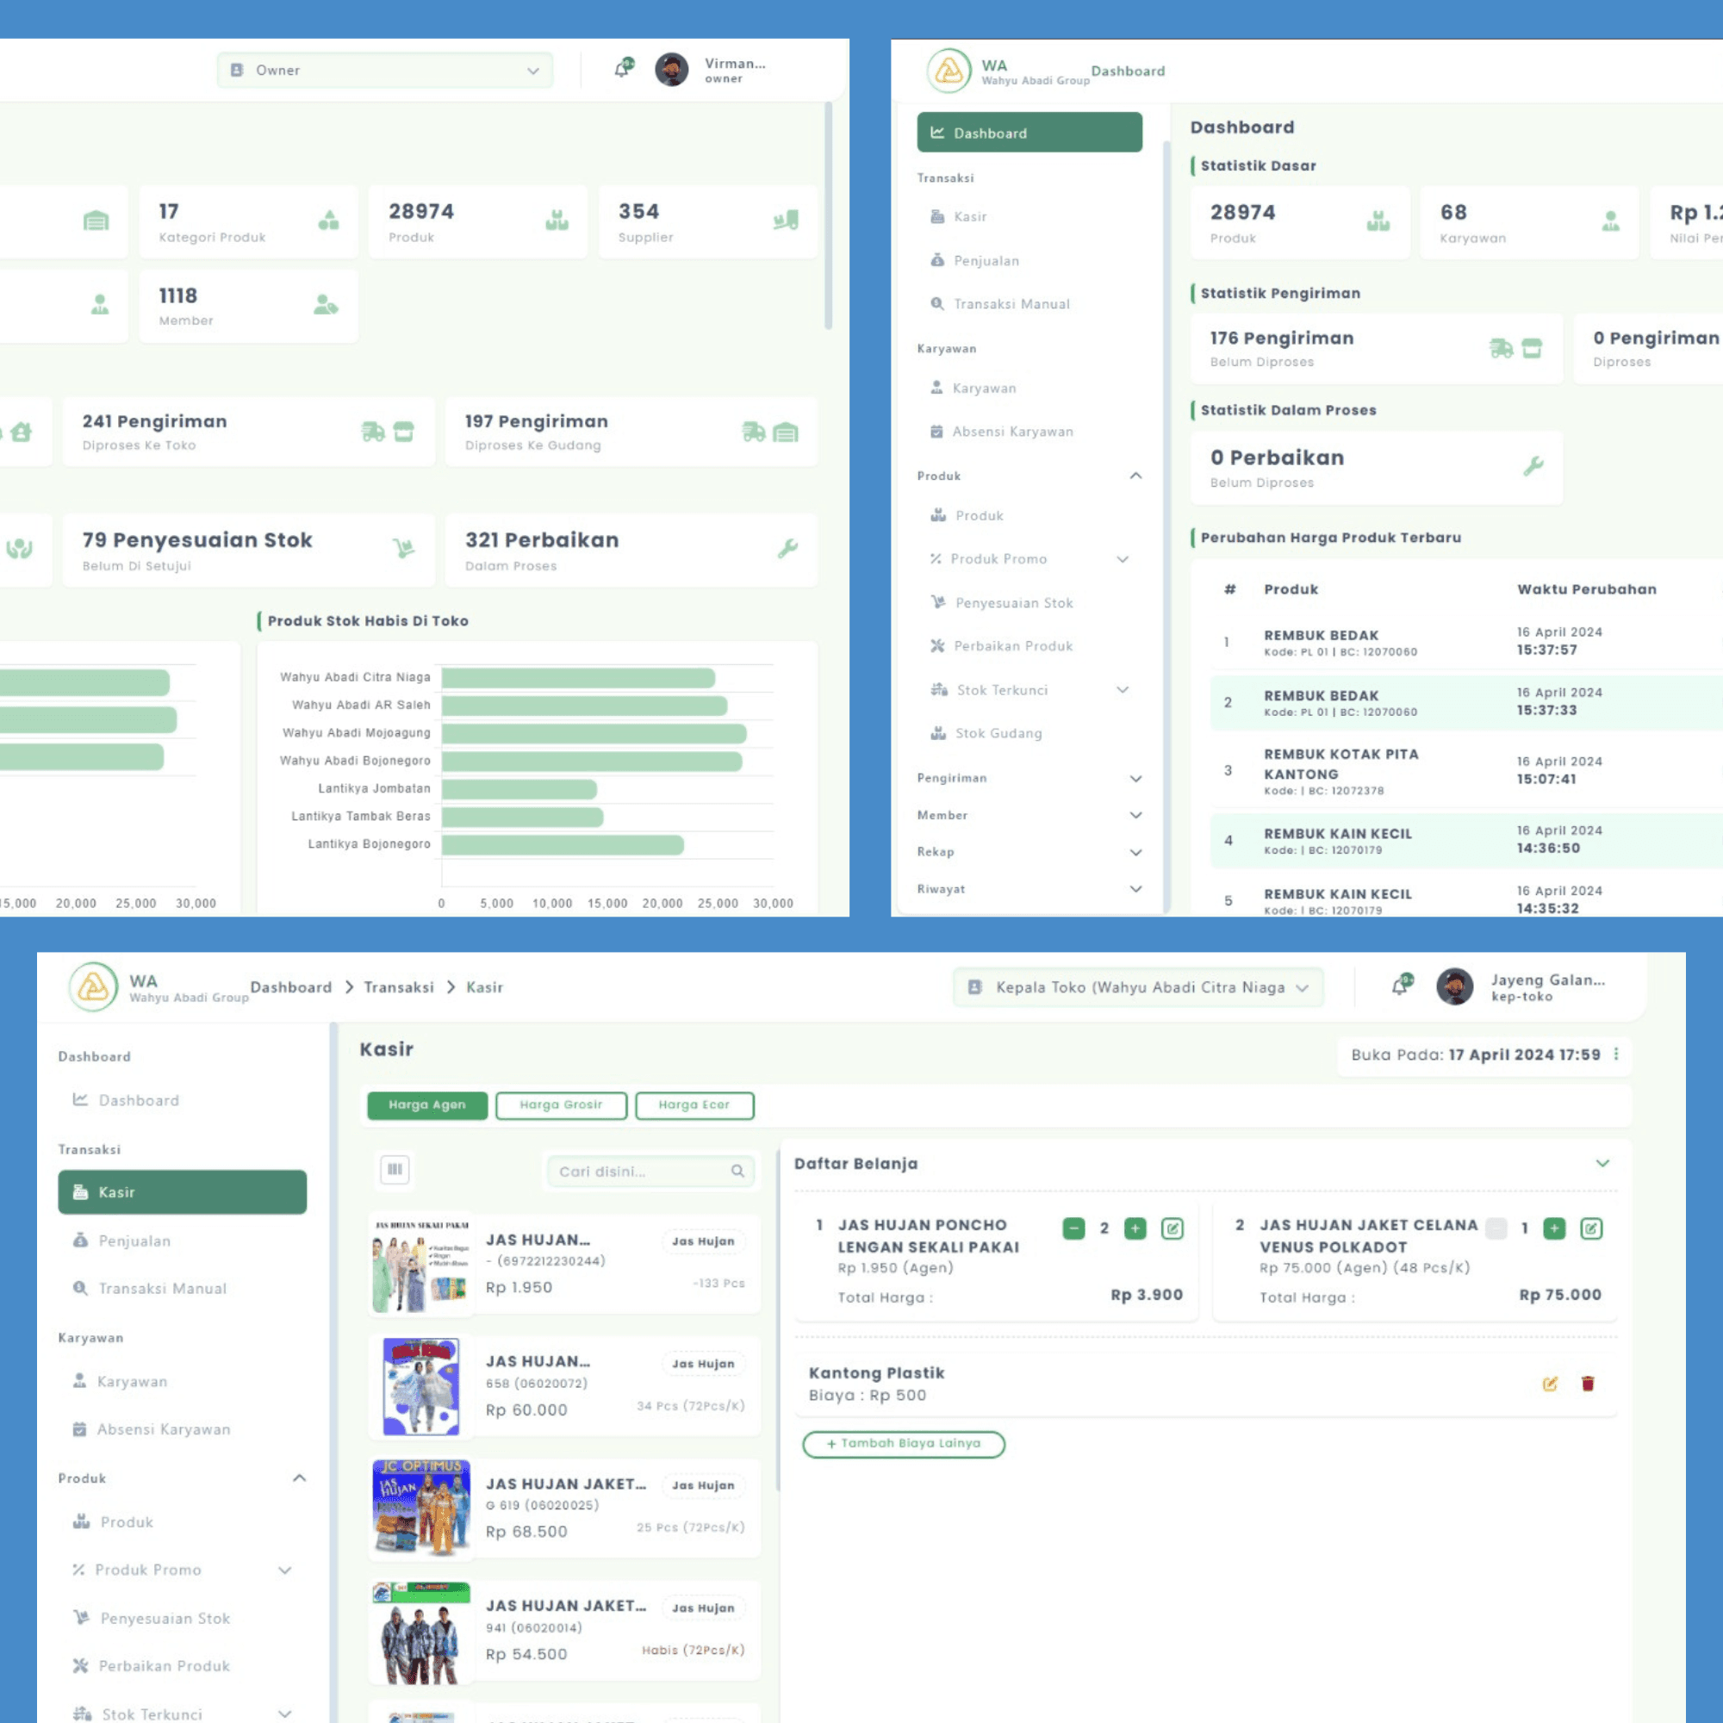Click the Cari disini search field
This screenshot has height=1723, width=1723.
[x=650, y=1171]
